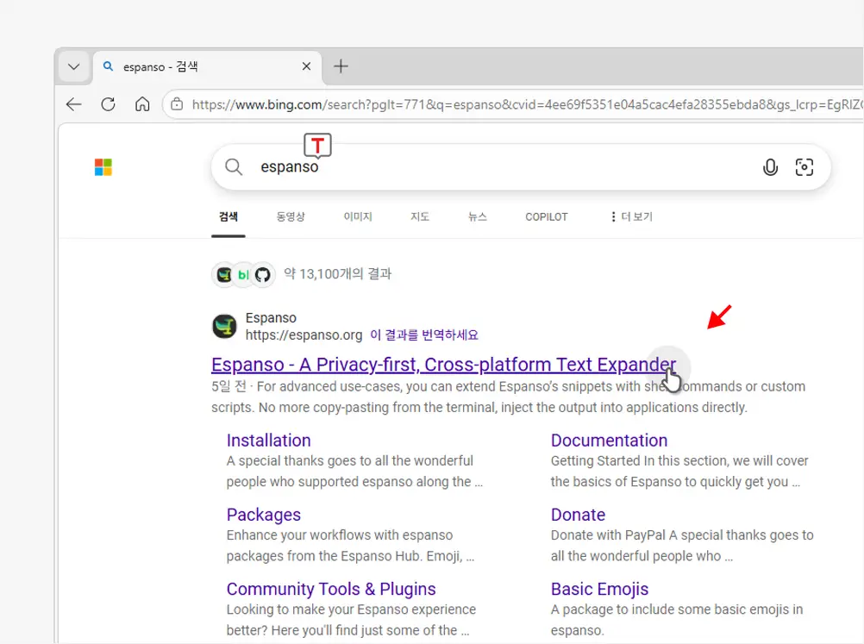Open the 더 보기 more options menu
864x644 pixels.
(x=630, y=217)
